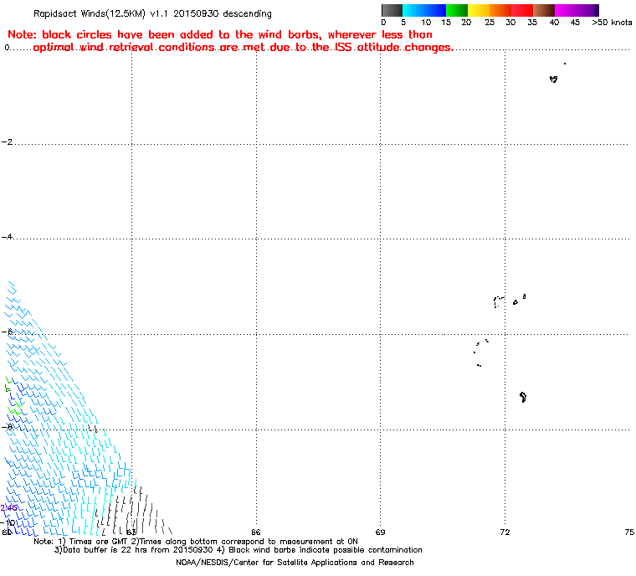Click the latitude label '-4'
Screen dimensions: 636x576
7,236
